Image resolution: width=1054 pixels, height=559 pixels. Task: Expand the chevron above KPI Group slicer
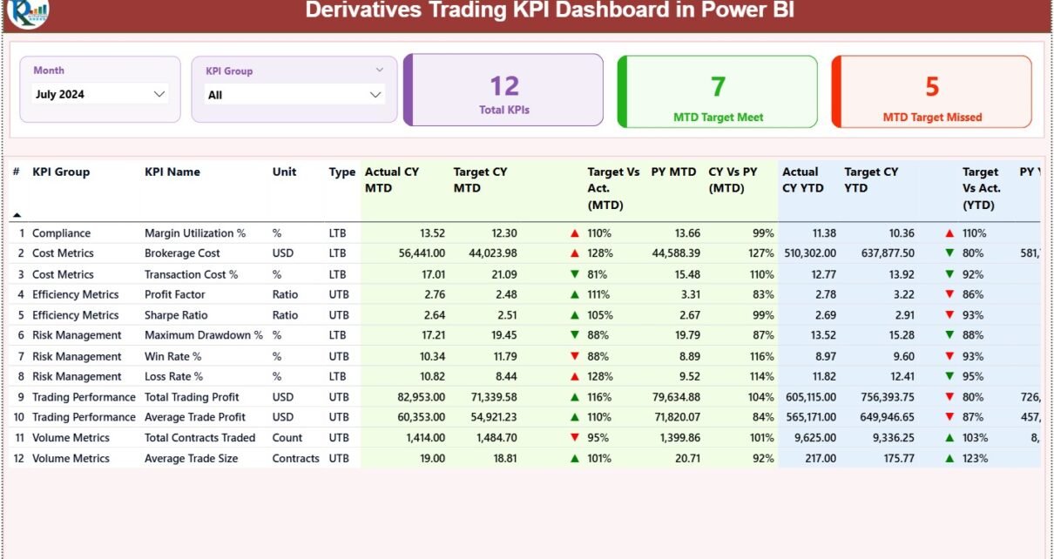pos(379,70)
